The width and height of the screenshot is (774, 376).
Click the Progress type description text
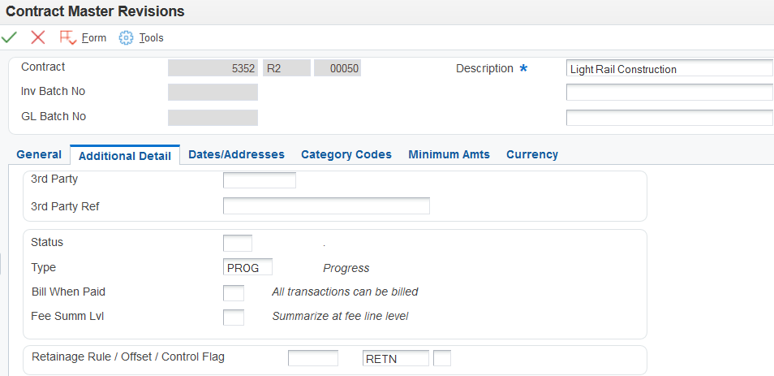(346, 268)
